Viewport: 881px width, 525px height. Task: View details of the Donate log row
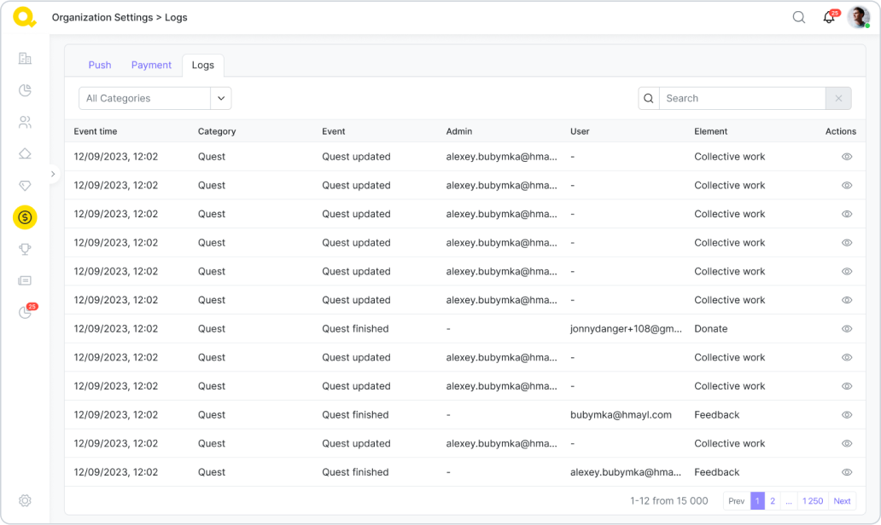(x=847, y=329)
